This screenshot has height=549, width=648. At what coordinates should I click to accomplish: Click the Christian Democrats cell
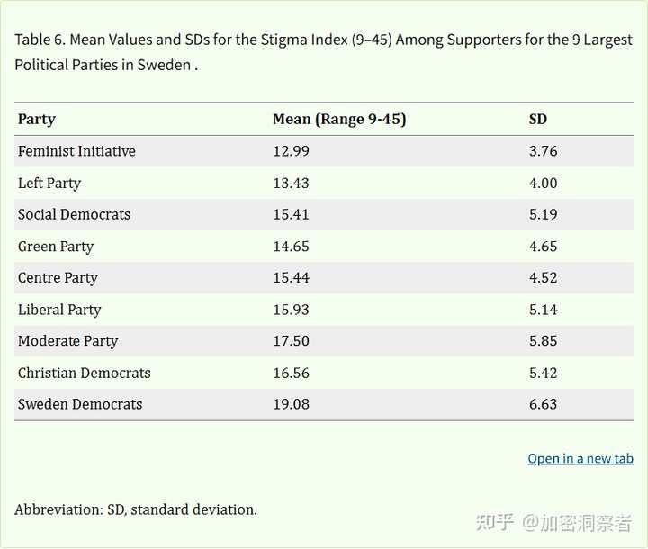(84, 373)
